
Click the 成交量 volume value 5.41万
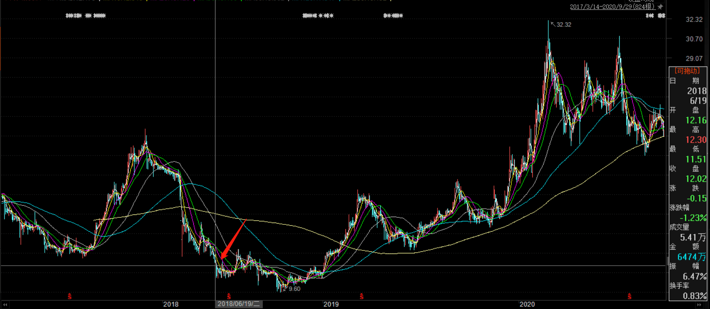point(693,237)
